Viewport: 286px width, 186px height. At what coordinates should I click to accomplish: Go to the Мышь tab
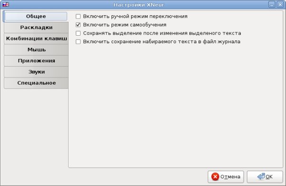pos(36,49)
